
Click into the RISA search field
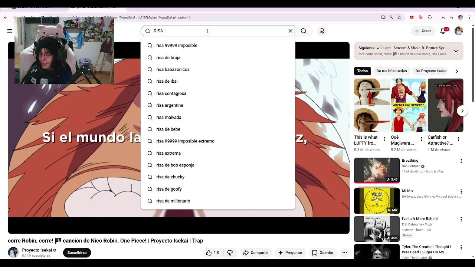click(218, 31)
